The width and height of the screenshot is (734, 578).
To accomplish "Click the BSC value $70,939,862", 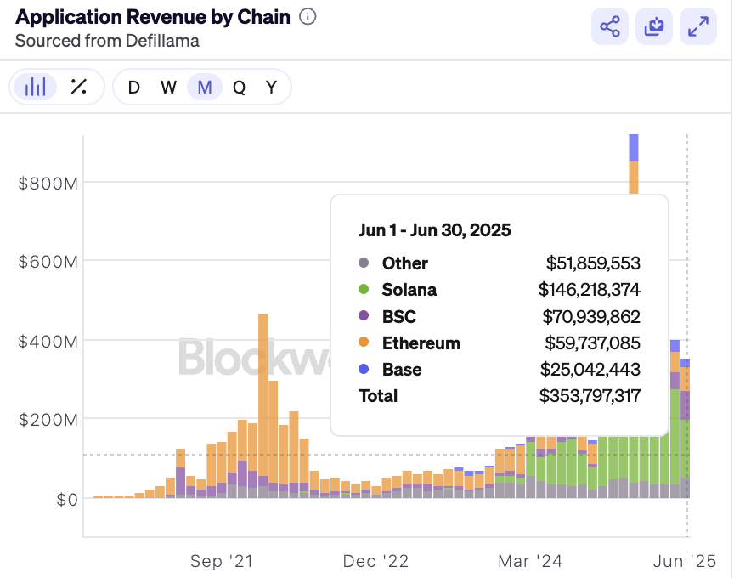I will click(x=591, y=317).
